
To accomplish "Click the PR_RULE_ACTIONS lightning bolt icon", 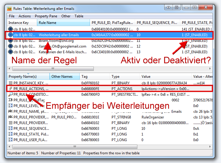I will (11, 89).
